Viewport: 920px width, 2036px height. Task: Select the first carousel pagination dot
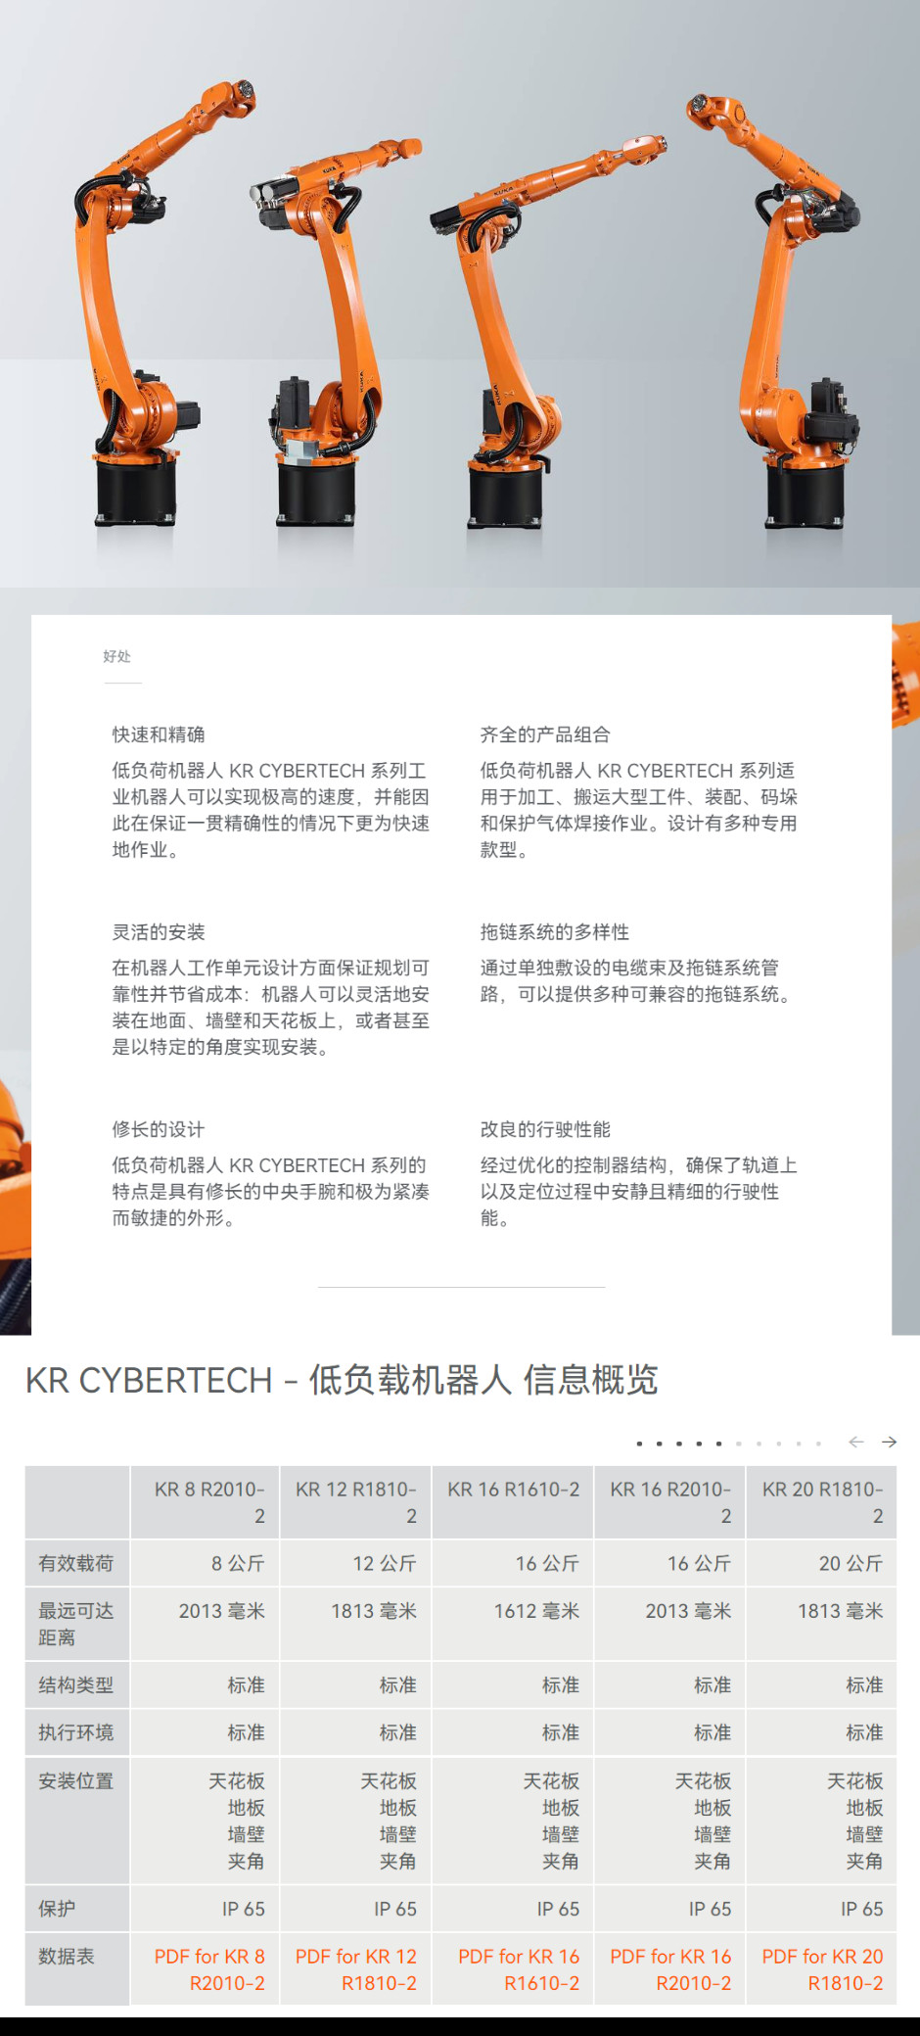(x=639, y=1444)
